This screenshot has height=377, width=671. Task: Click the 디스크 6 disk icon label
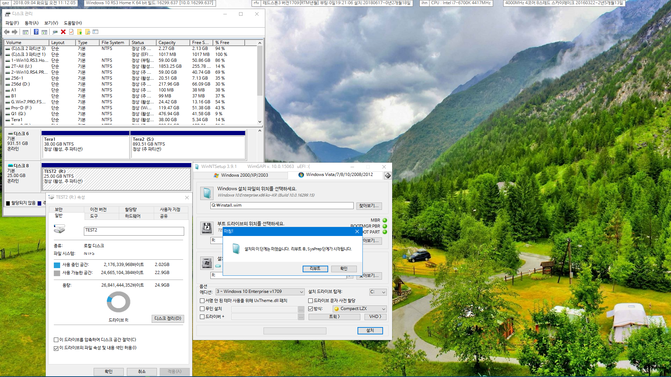tap(19, 134)
